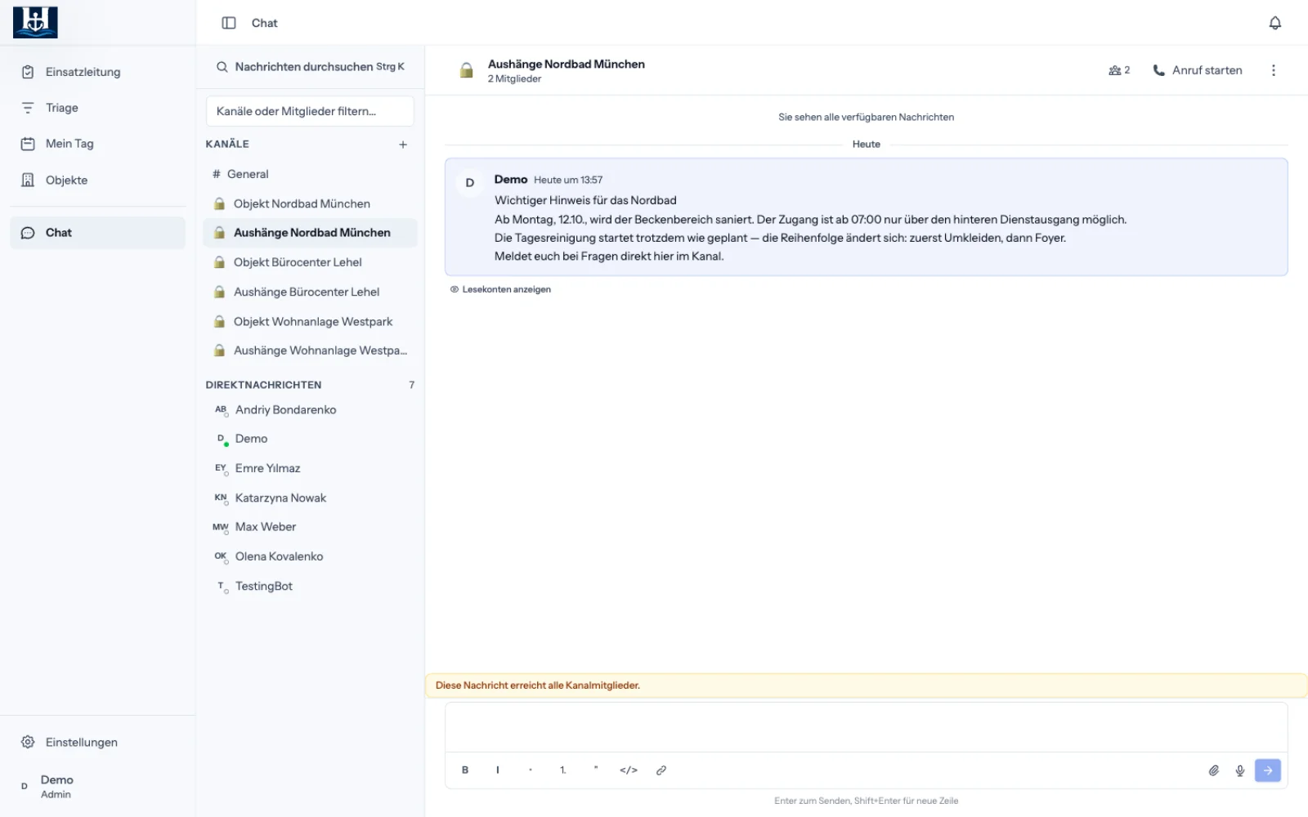Viewport: 1308px width, 817px height.
Task: Open direct message with Katarzyna Nowak
Action: 311,498
